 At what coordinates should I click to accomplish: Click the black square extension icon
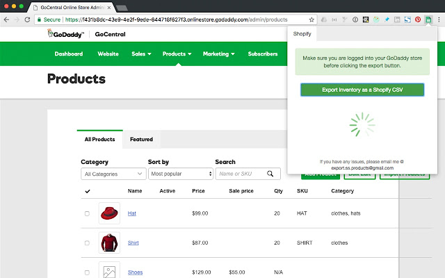pyautogui.click(x=366, y=19)
